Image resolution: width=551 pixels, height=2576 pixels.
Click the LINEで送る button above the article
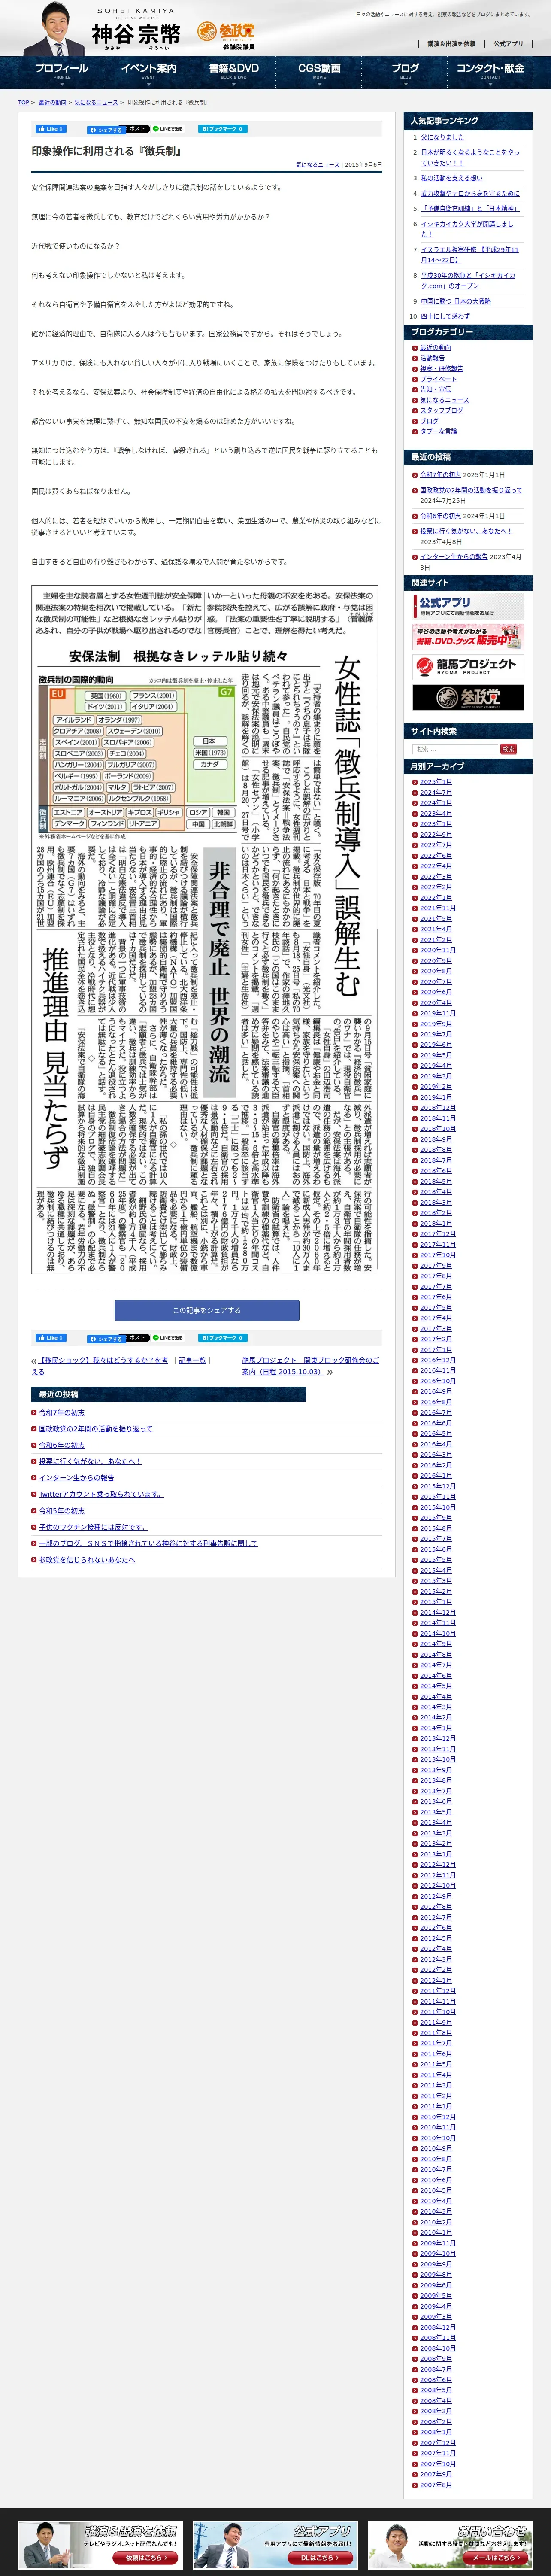tap(168, 129)
